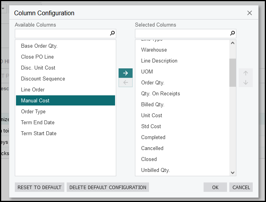This screenshot has width=266, height=202.
Task: Click the Available Columns search magnifier icon
Action: [x=112, y=34]
